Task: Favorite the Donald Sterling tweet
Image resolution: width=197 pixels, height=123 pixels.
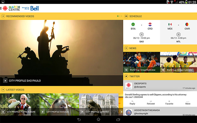Action: click(169, 103)
